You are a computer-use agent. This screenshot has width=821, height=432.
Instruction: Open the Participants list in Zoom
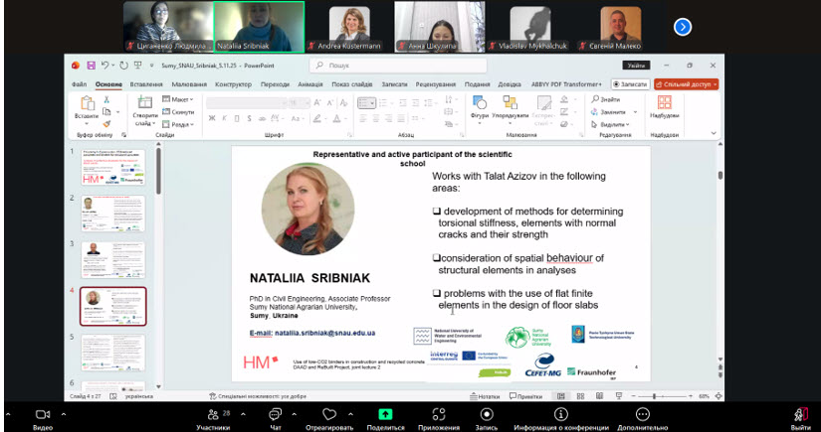coord(212,414)
